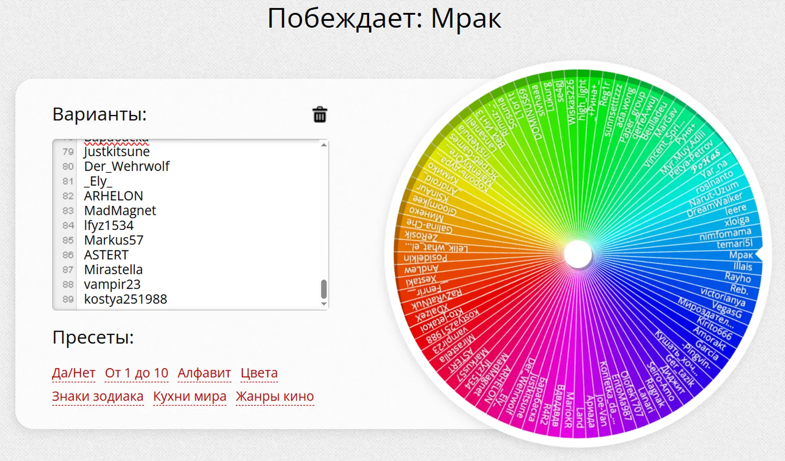785x461 pixels.
Task: Click the Варианты heading
Action: point(99,114)
